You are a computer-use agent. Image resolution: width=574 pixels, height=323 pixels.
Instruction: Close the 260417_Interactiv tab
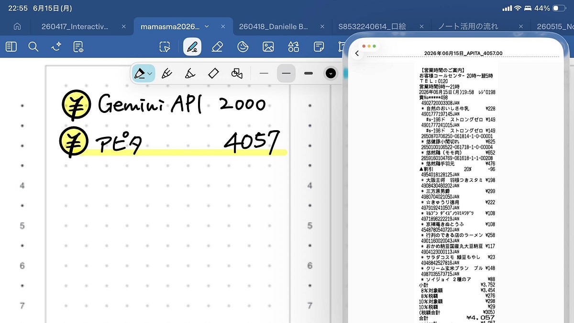click(124, 27)
